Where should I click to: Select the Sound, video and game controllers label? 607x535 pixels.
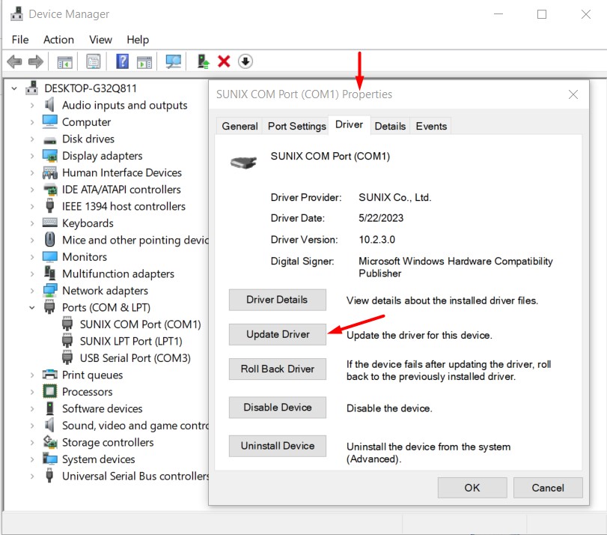pos(135,426)
